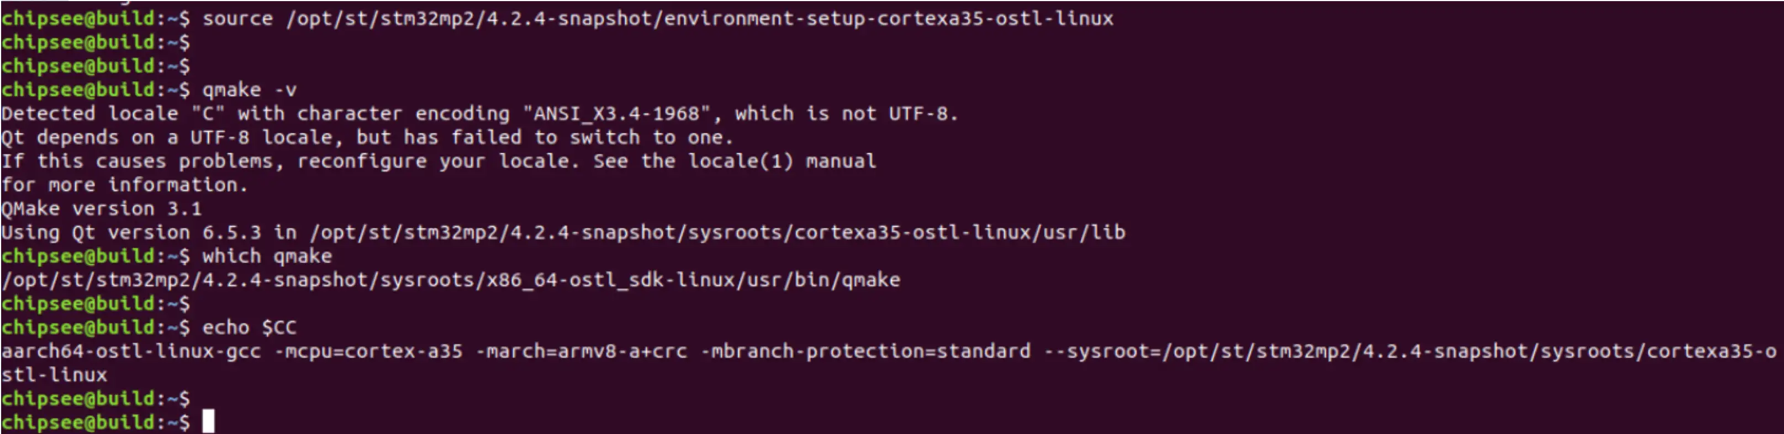Click the '-march=armv8-a+crc' flag text

pyautogui.click(x=582, y=351)
